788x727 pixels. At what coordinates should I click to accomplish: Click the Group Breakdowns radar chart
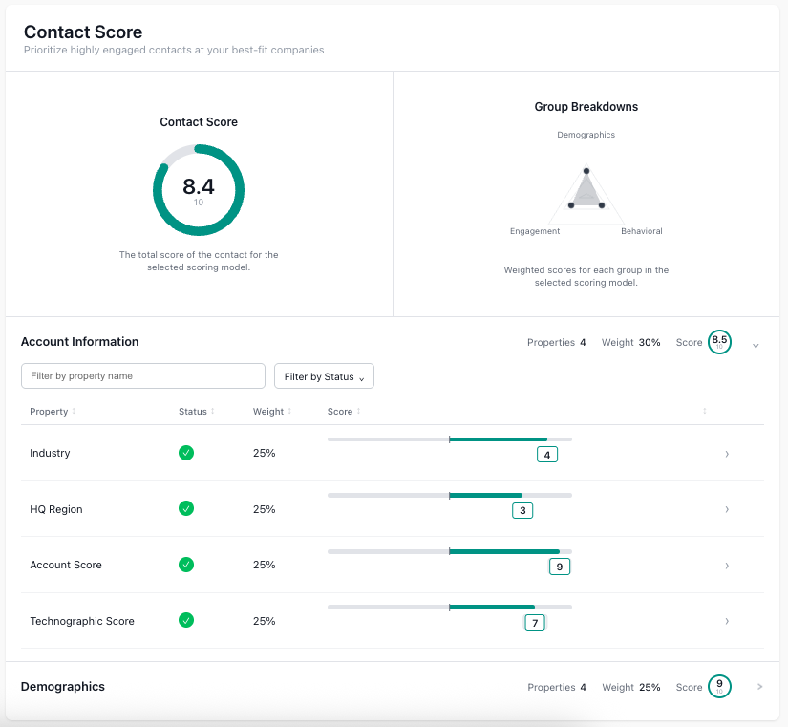coord(586,190)
